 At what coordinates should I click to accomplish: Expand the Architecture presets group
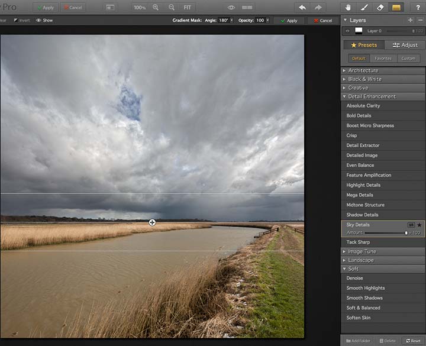tap(383, 70)
